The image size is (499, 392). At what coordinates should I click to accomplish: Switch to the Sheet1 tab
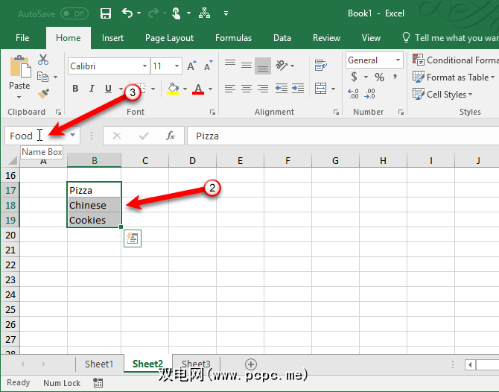coord(99,364)
